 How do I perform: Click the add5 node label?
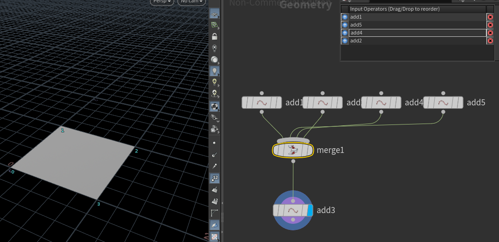click(476, 103)
